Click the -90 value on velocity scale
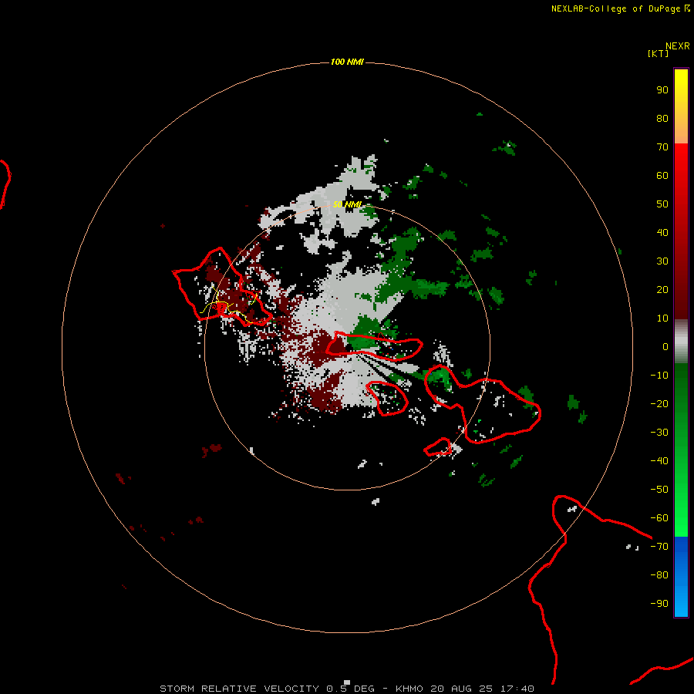694x694 pixels. [659, 603]
